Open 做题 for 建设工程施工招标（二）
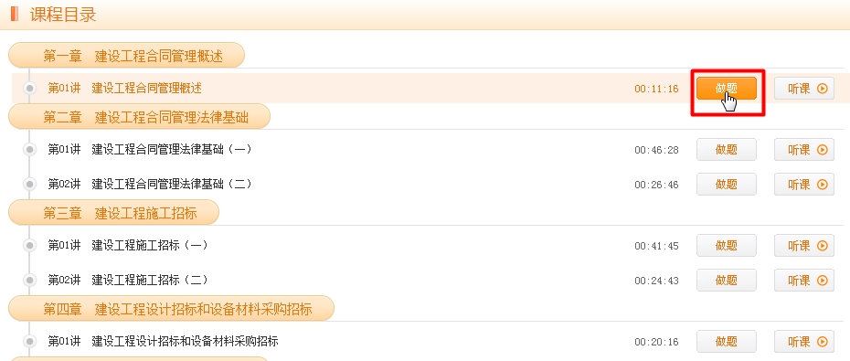The height and width of the screenshot is (361, 850). 727,281
